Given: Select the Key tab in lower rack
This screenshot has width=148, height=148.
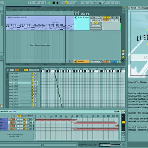Looking at the screenshot, I should click(14, 116).
